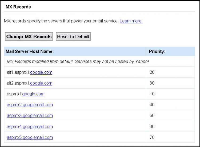Follow the aspmx4.googlemail.com link
The image size is (200, 147).
30,126
